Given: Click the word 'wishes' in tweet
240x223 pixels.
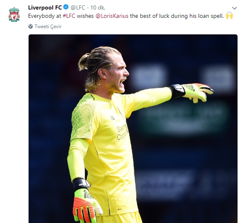Looking at the screenshot, I should coord(85,16).
